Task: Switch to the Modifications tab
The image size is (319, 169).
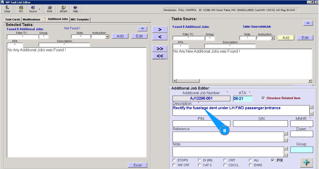Action: 31,20
